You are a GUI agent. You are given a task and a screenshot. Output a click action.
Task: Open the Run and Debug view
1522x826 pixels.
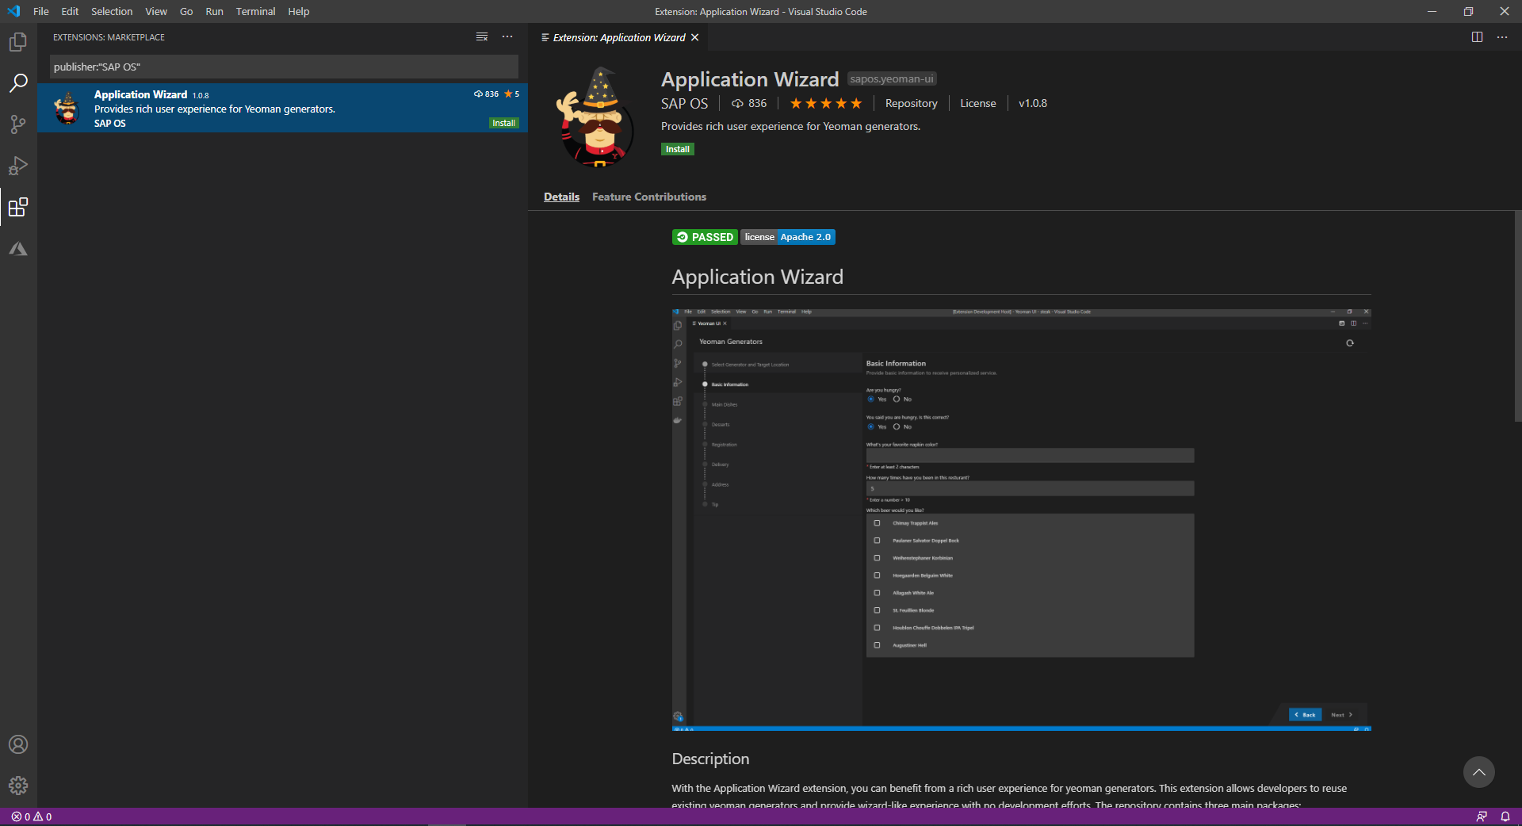17,166
